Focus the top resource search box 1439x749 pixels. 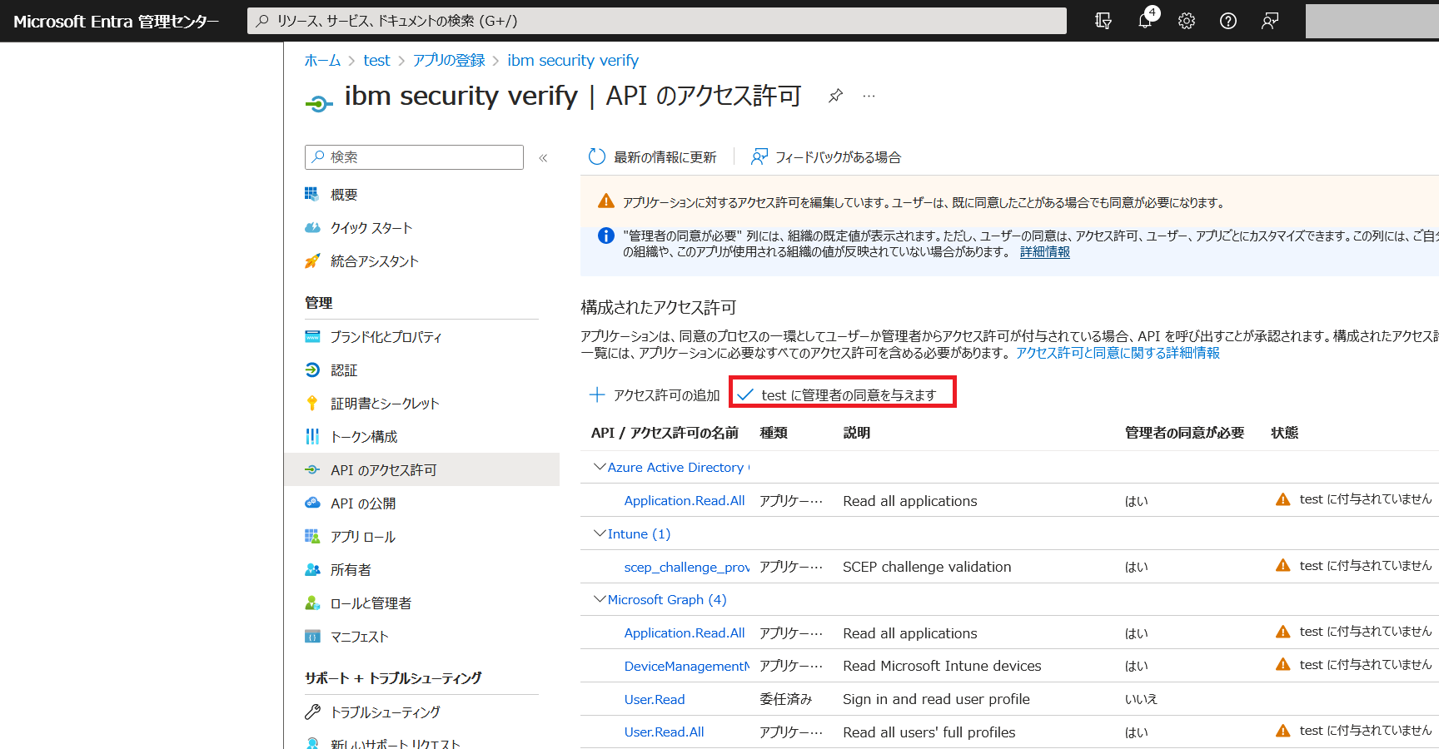tap(656, 21)
